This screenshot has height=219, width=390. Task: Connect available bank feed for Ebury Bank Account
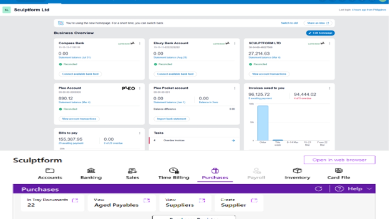(x=175, y=74)
